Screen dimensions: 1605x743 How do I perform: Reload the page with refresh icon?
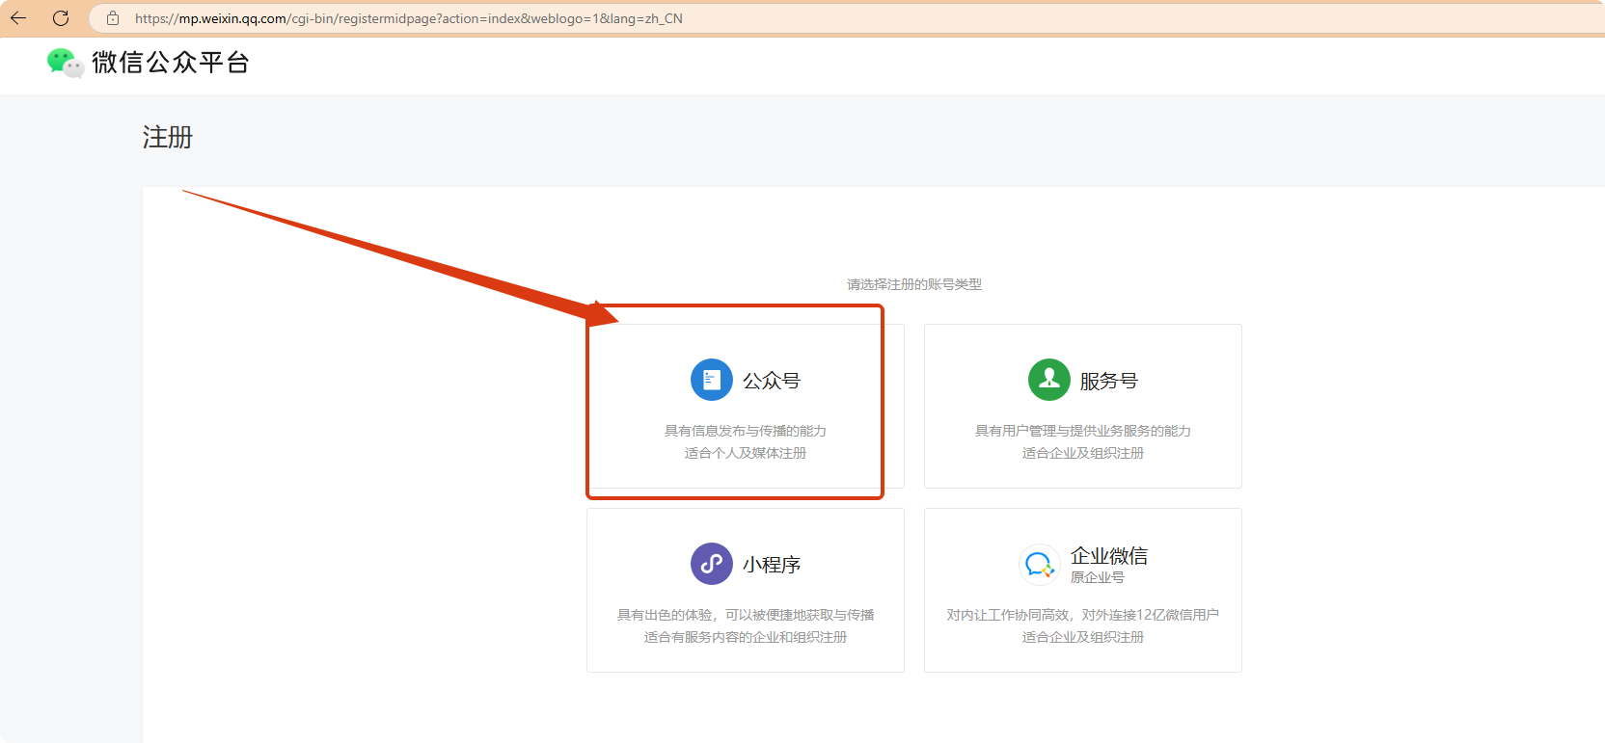tap(61, 18)
